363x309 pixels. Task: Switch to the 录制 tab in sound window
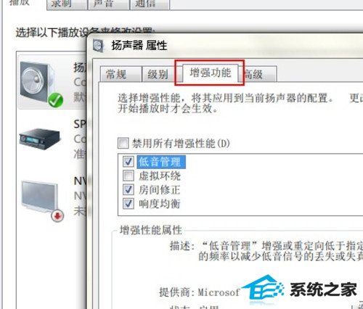coord(67,4)
